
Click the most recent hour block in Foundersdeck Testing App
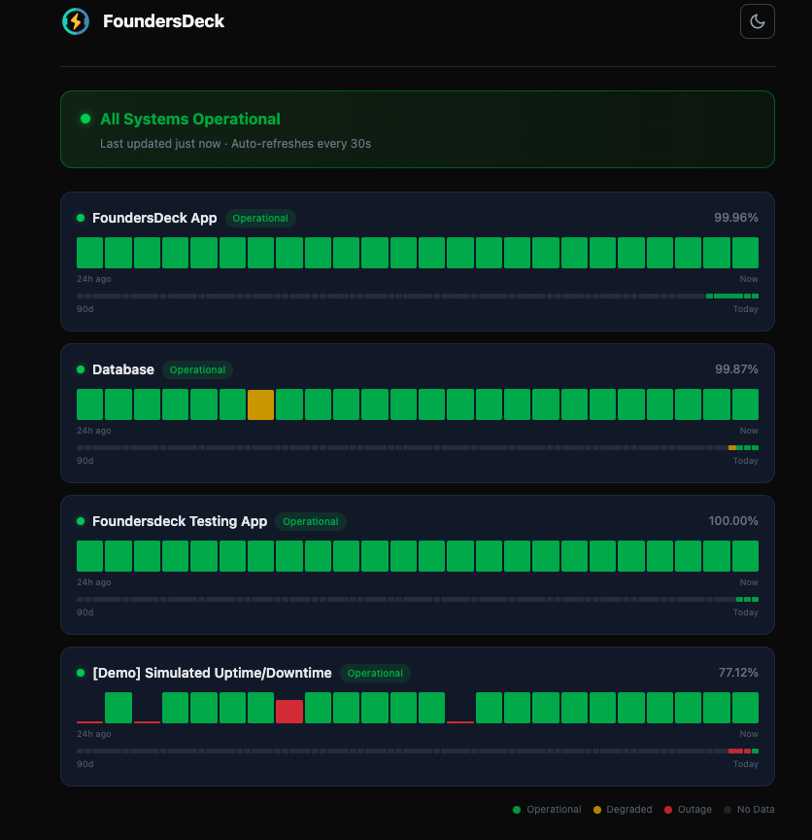[x=745, y=556]
